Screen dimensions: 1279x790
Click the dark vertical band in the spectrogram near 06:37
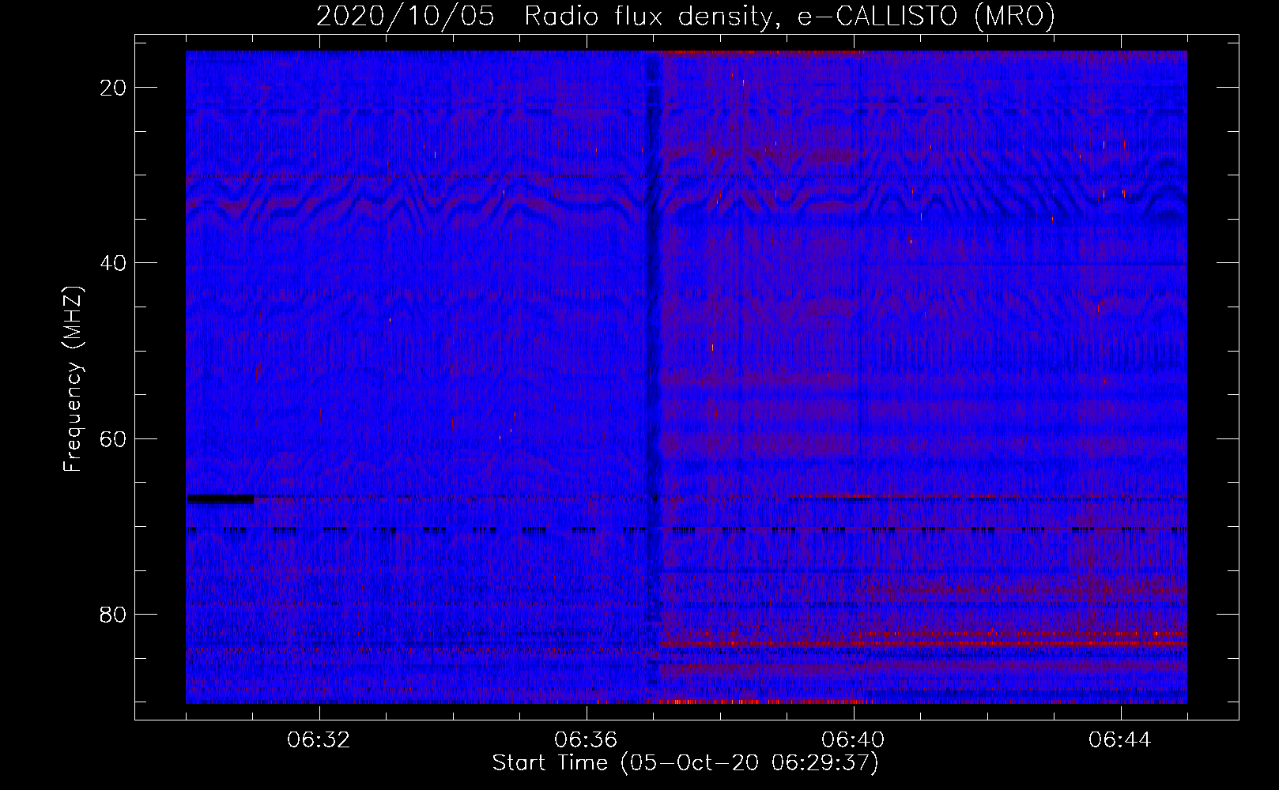click(652, 377)
